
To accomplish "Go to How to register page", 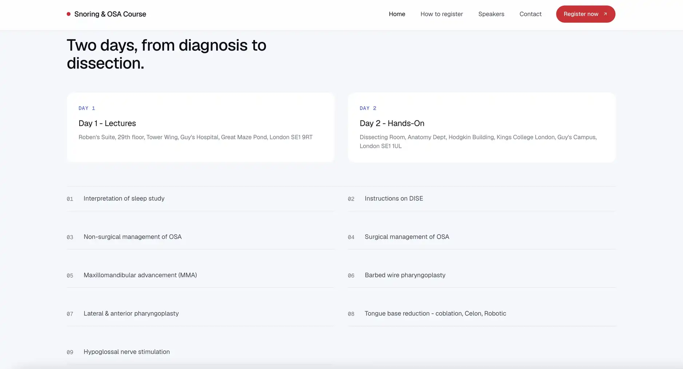I will pos(442,14).
